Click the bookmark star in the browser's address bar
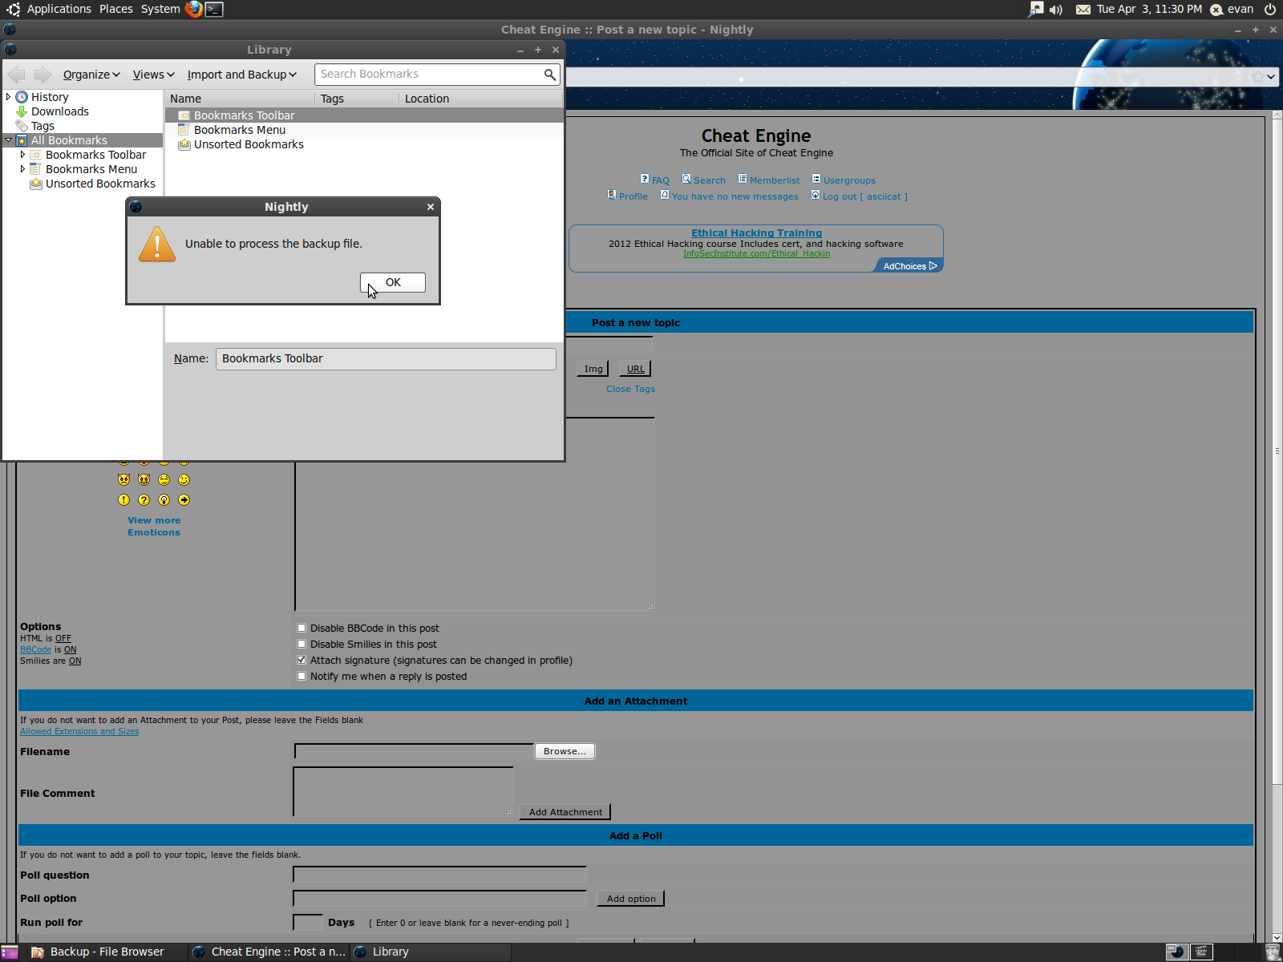 (x=1257, y=77)
